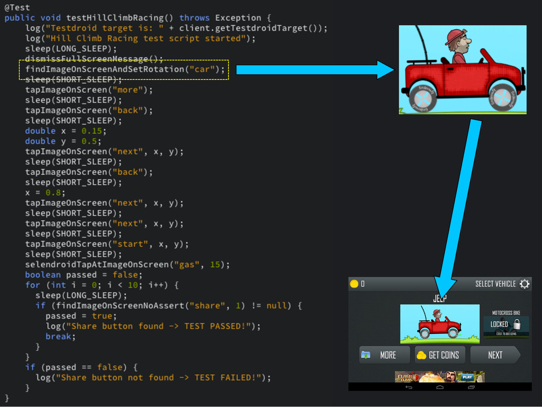The width and height of the screenshot is (542, 407).
Task: Click the @Test annotation
Action: (x=17, y=7)
